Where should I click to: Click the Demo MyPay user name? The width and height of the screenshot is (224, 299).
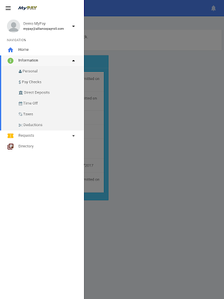tap(34, 23)
